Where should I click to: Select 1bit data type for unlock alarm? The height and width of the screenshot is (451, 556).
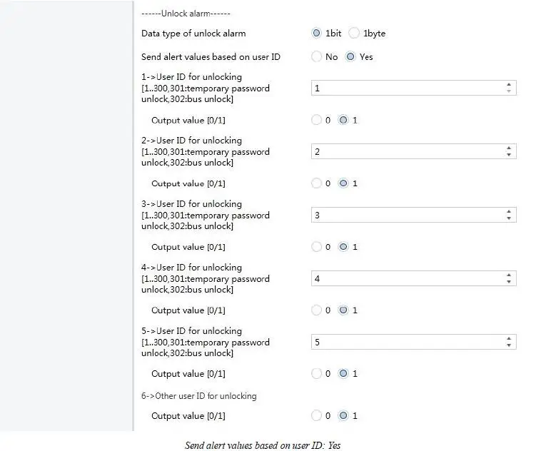click(317, 34)
